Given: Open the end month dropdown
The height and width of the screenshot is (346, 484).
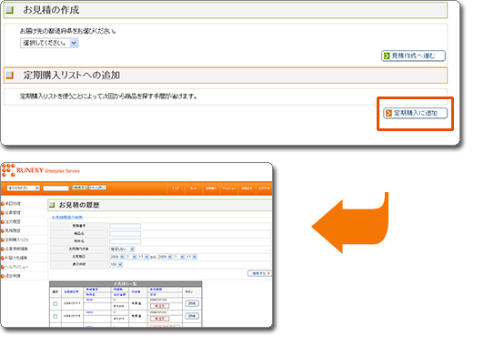Looking at the screenshot, I should pyautogui.click(x=179, y=257).
